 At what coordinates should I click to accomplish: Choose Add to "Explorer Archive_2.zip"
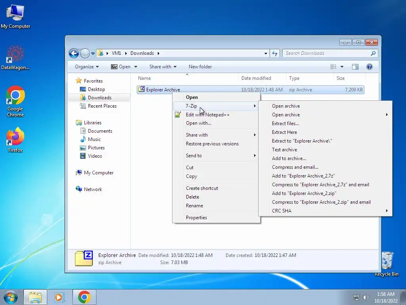pyautogui.click(x=325, y=193)
